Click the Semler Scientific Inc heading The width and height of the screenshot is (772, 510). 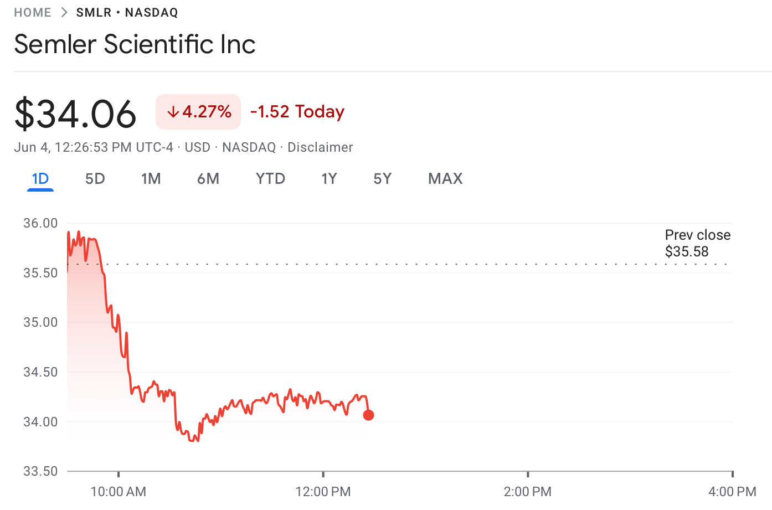pyautogui.click(x=135, y=44)
